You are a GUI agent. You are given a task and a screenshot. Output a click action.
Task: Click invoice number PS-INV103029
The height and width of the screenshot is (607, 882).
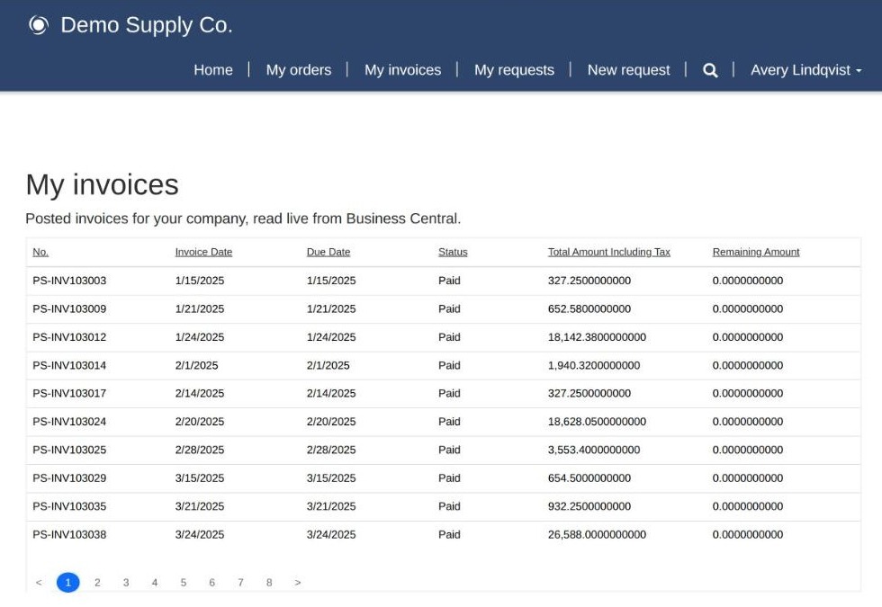point(69,478)
